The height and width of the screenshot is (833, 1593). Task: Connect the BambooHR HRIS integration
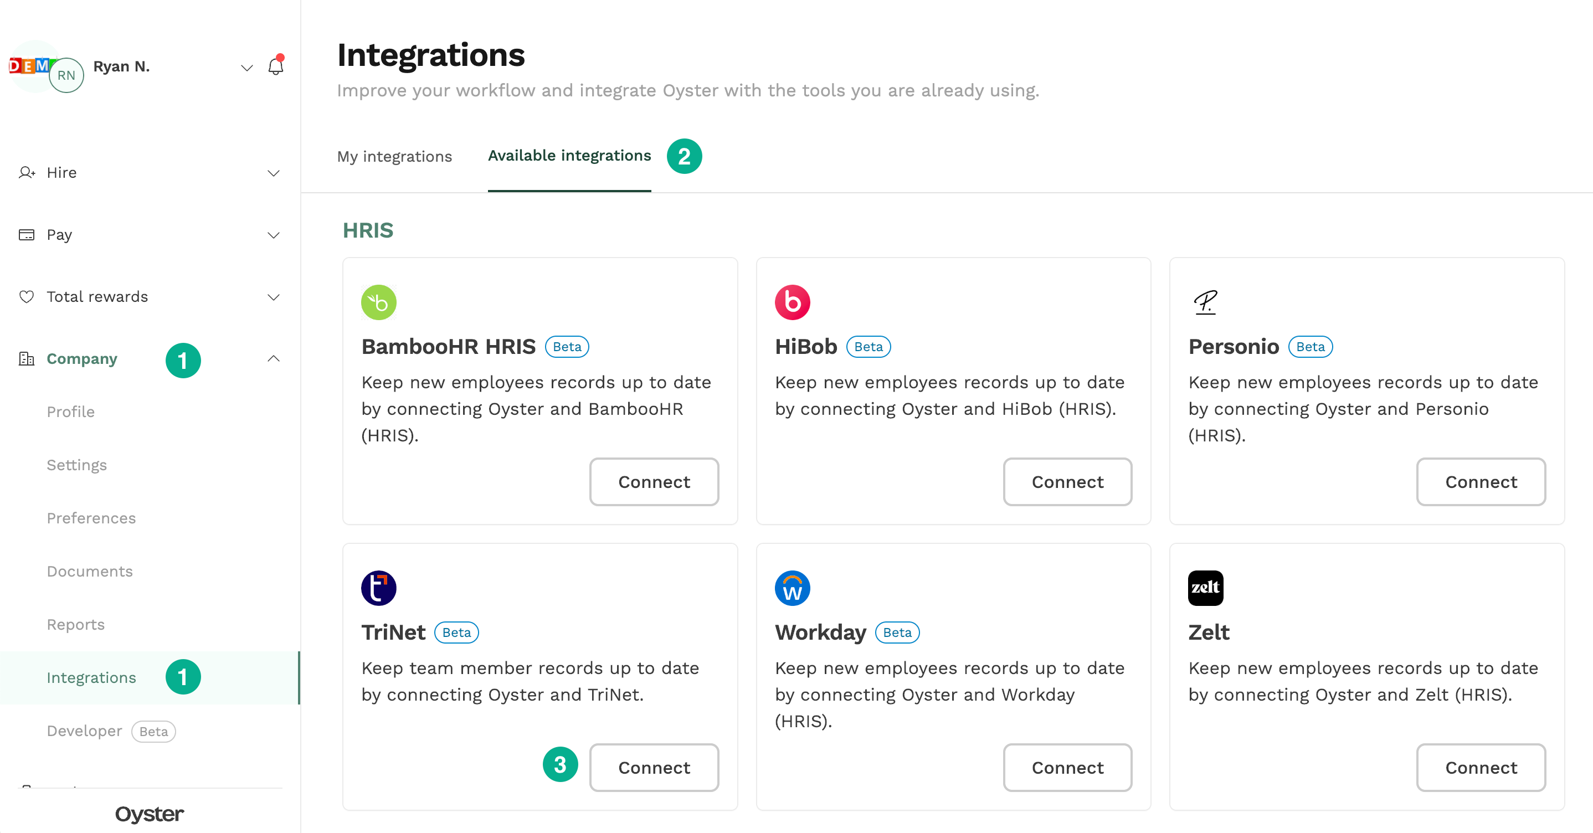[x=654, y=482]
